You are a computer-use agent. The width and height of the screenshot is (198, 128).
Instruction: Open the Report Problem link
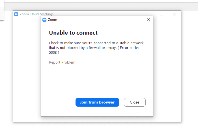coord(62,62)
